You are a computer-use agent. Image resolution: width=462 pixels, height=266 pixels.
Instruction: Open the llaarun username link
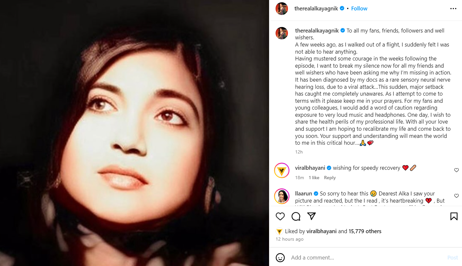point(303,193)
